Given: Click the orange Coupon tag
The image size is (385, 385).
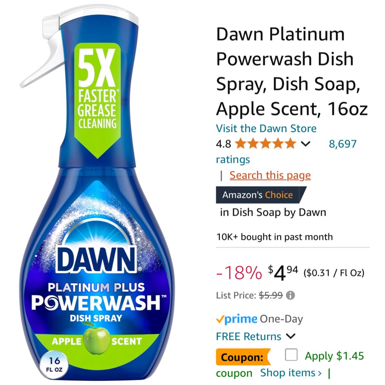Looking at the screenshot, I should tap(243, 357).
